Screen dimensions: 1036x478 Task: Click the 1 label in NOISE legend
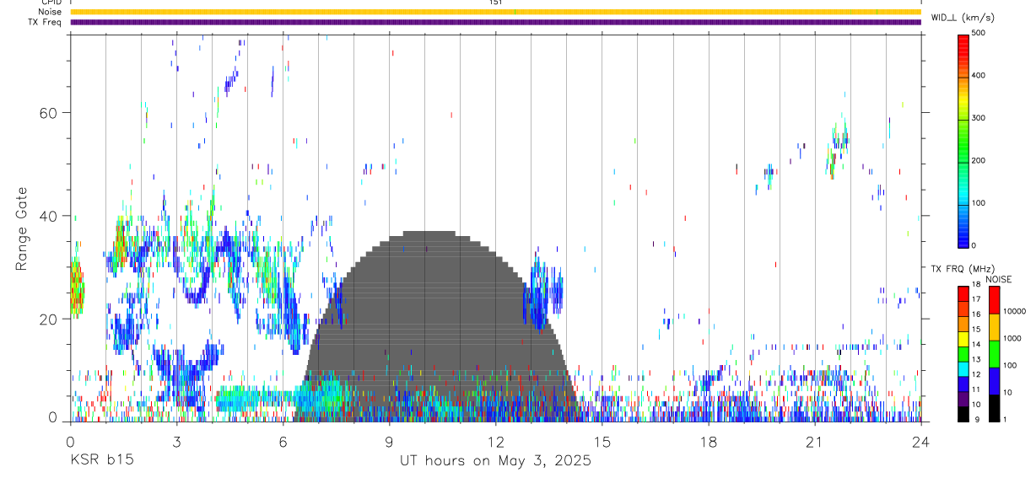1005,420
